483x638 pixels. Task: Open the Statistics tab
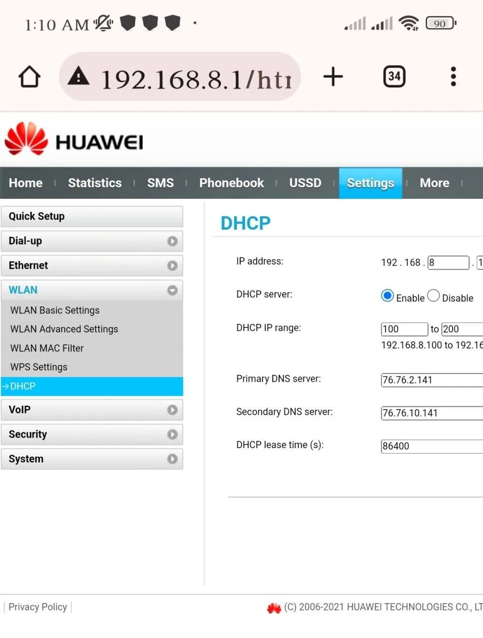click(95, 183)
